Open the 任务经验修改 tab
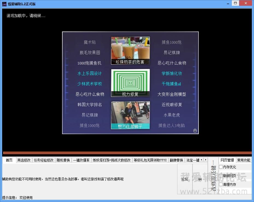 pos(43,160)
